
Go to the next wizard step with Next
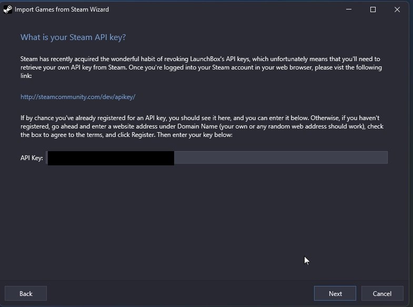pyautogui.click(x=335, y=293)
